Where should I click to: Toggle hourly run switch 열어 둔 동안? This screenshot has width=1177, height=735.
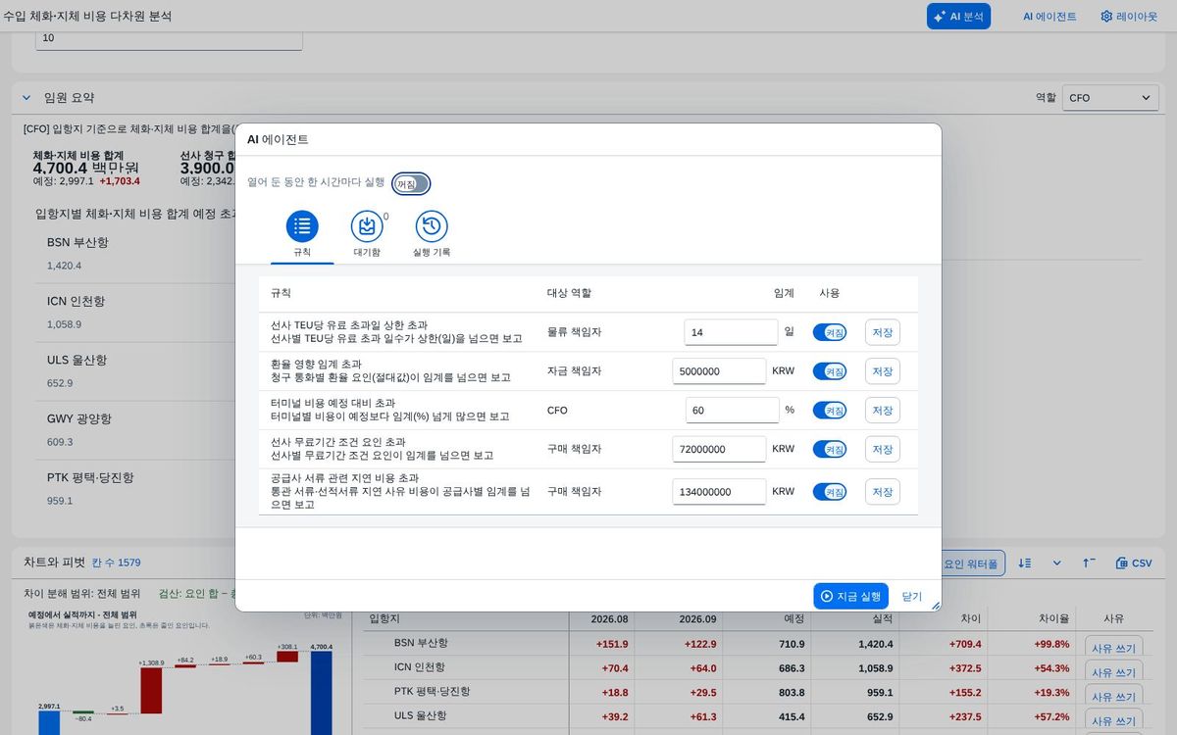411,183
